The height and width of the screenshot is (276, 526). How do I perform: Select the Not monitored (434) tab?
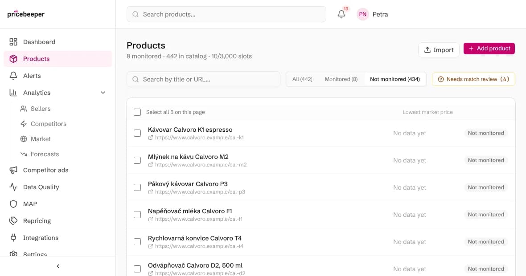click(395, 79)
